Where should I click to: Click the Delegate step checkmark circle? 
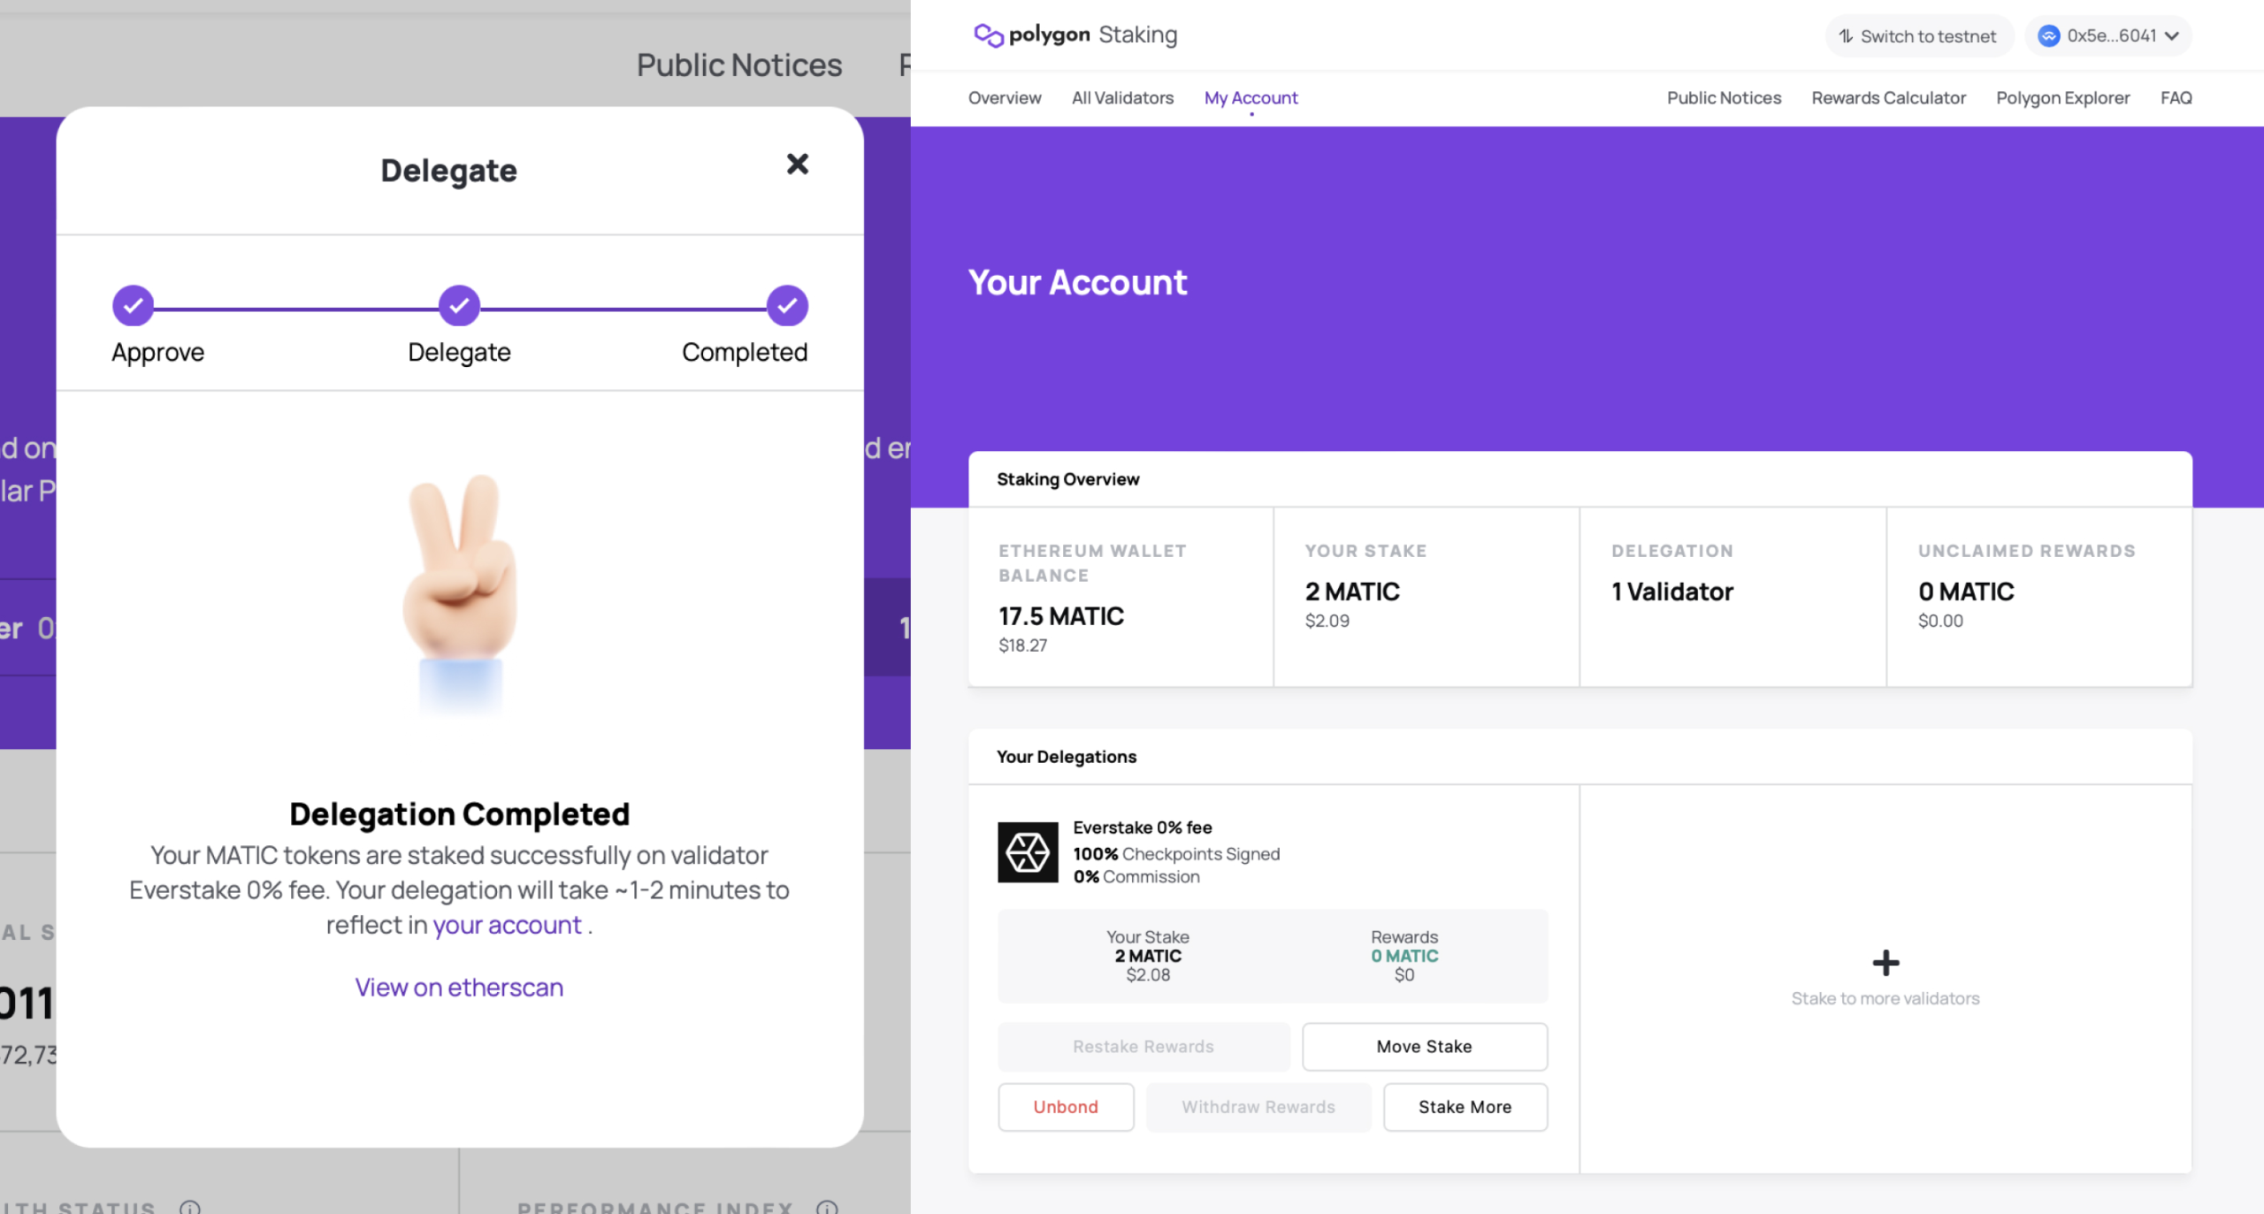[459, 306]
